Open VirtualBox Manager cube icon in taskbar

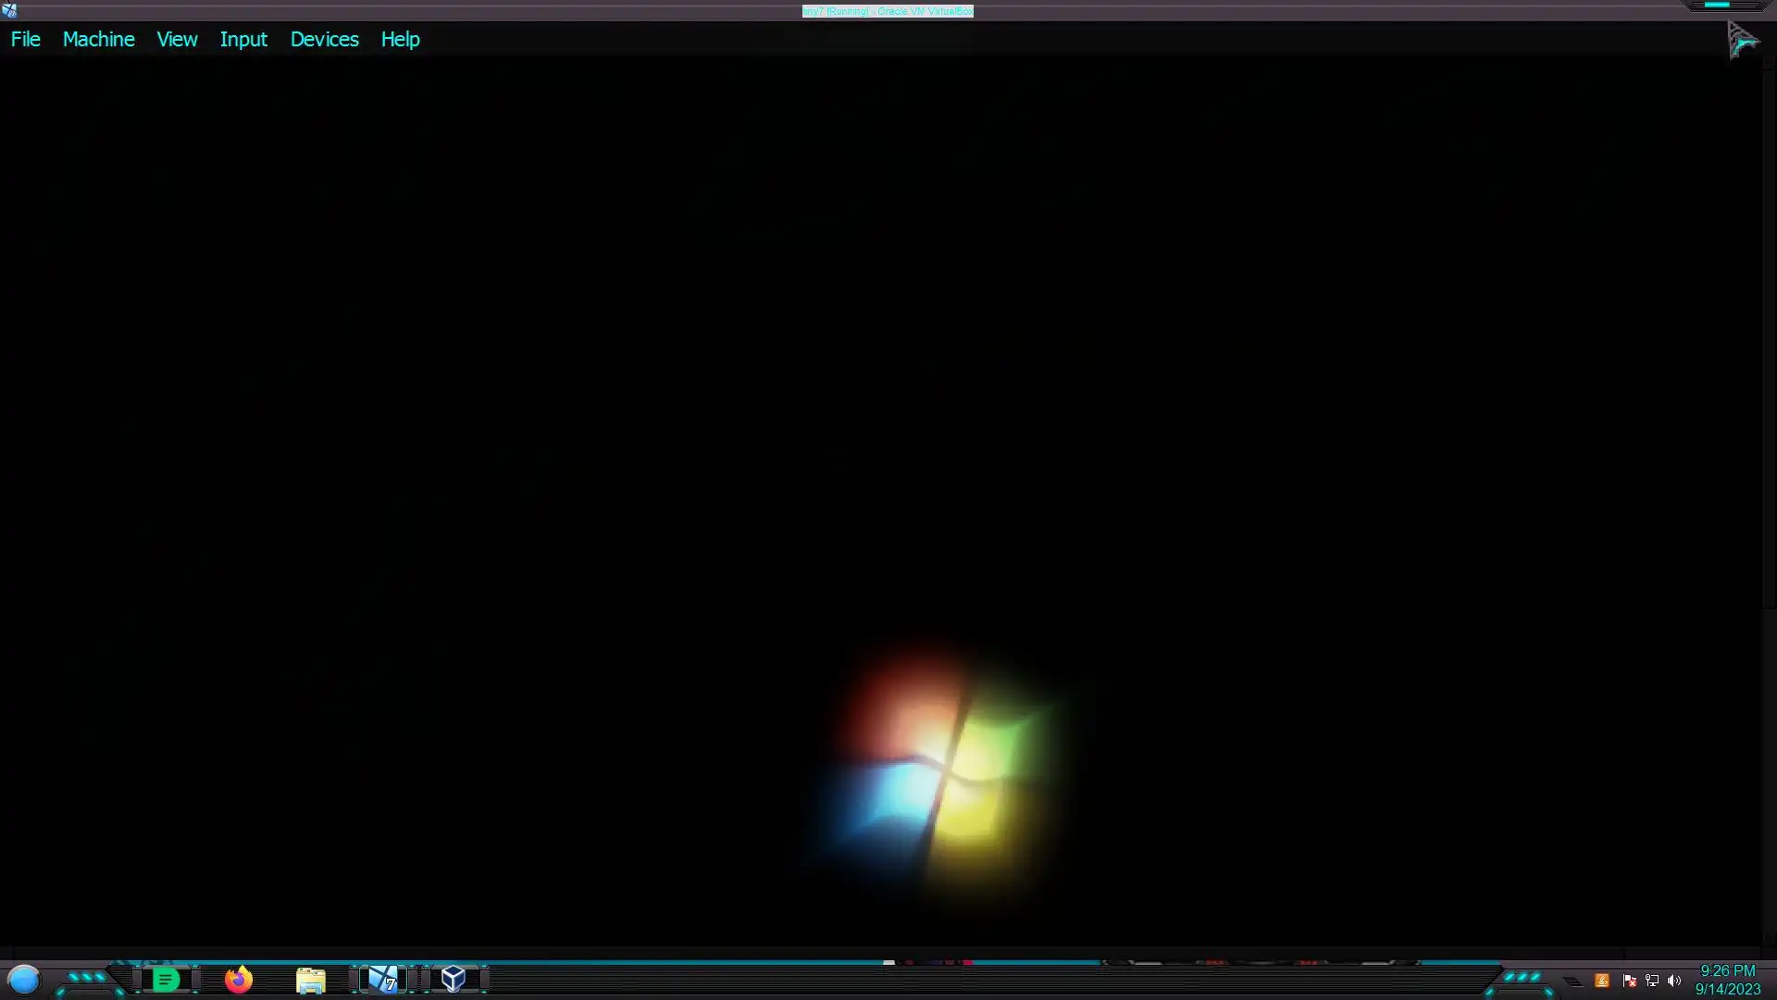tap(454, 979)
